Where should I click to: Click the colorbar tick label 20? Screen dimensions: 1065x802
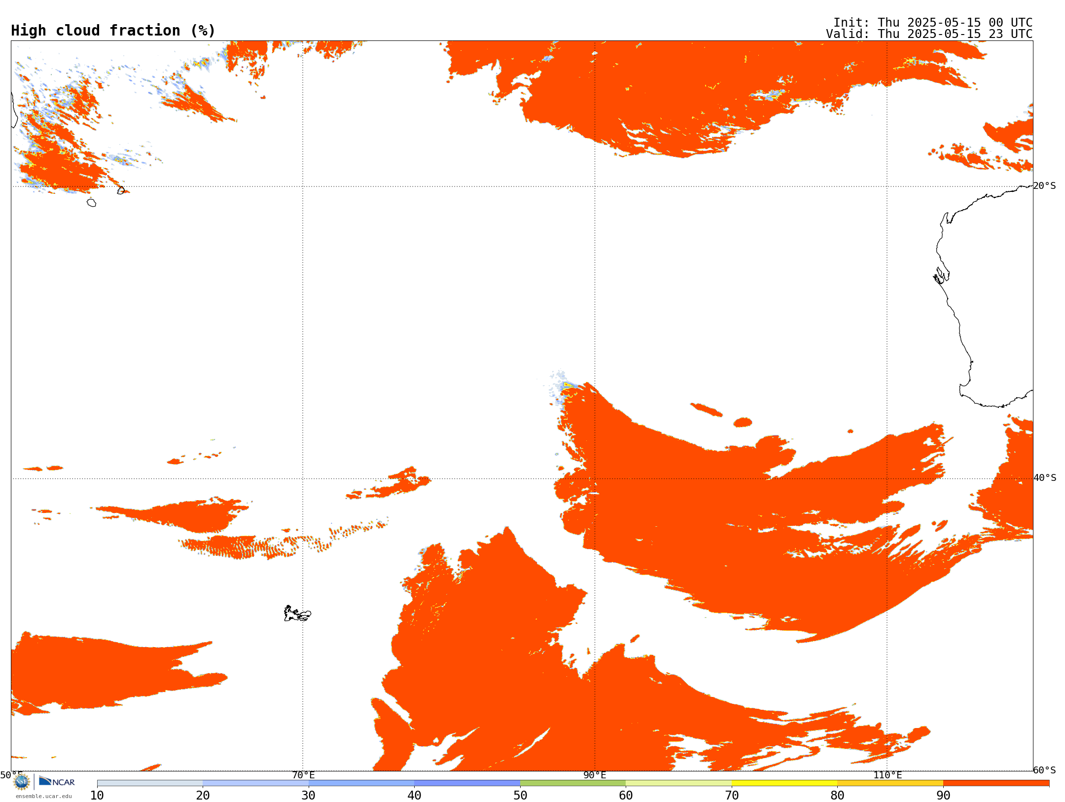coord(203,795)
